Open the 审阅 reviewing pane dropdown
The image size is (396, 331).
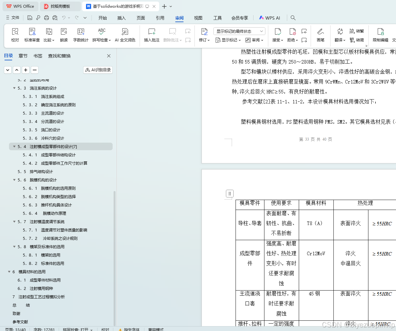click(254, 40)
